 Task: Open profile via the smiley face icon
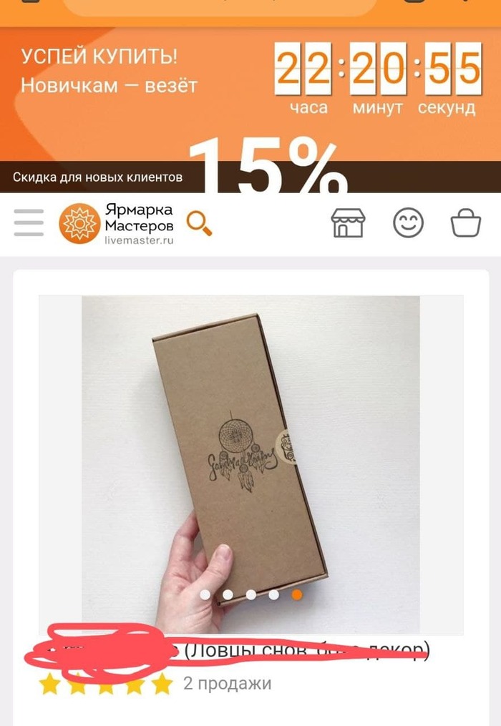click(x=408, y=222)
